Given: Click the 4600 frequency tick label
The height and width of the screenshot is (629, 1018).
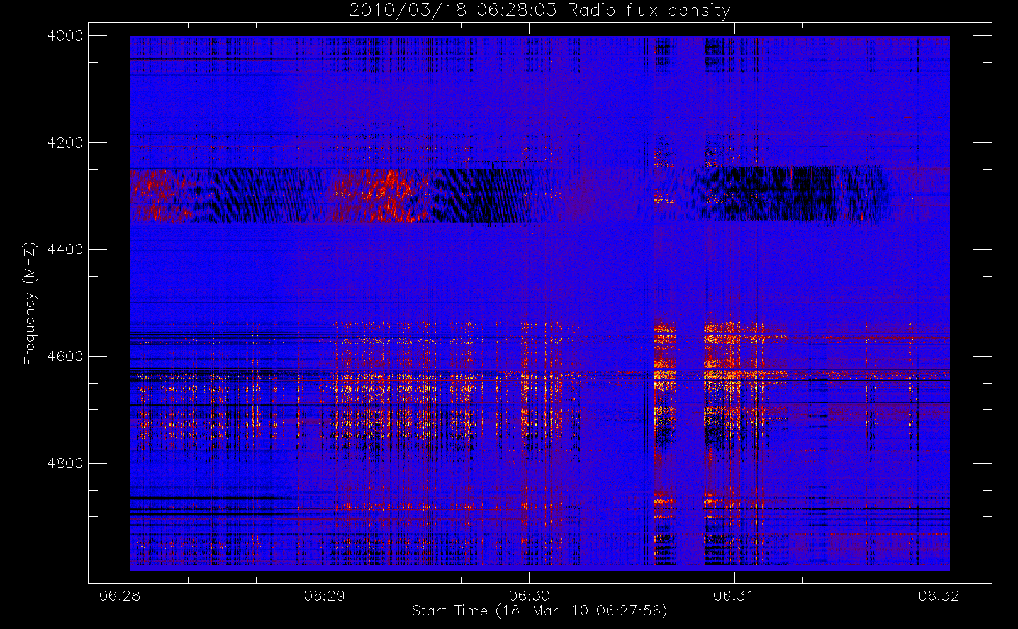Looking at the screenshot, I should pyautogui.click(x=65, y=357).
